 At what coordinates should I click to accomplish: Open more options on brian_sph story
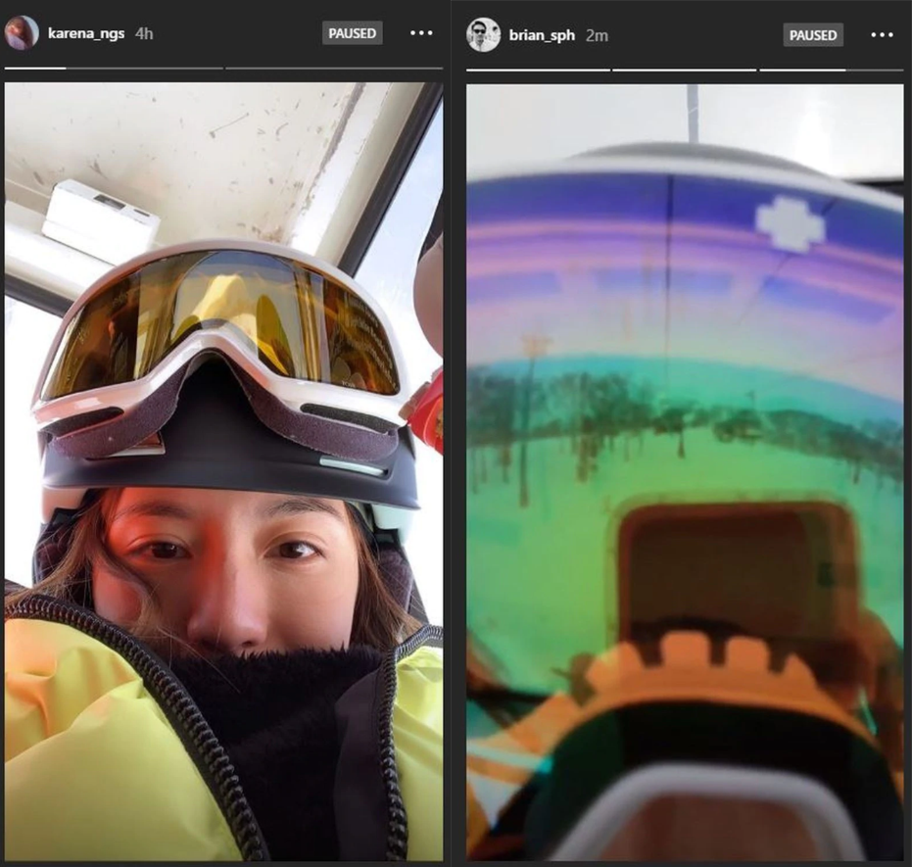click(x=882, y=35)
